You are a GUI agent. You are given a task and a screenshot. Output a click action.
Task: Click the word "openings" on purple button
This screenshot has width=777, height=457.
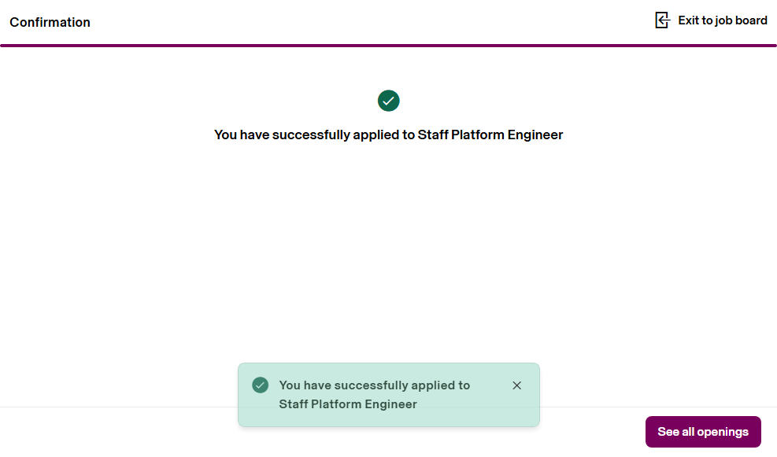pyautogui.click(x=723, y=432)
